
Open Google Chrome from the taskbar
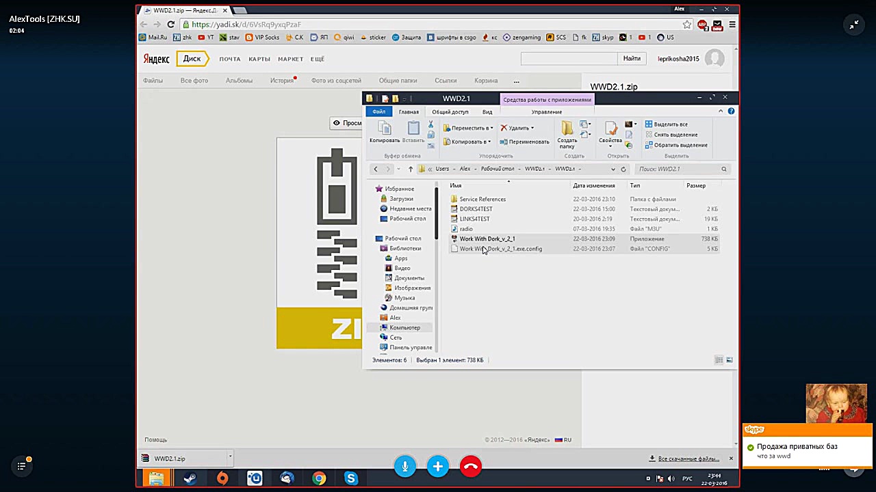point(319,478)
